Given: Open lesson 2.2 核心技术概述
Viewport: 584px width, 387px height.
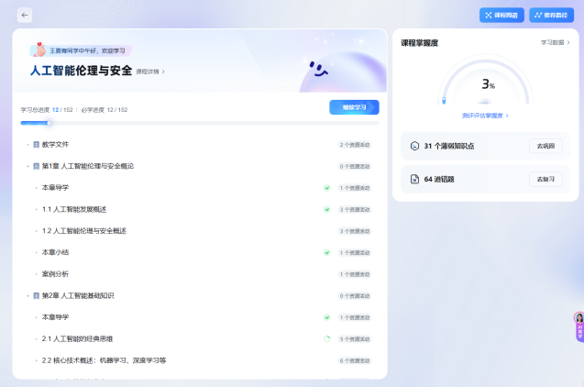Looking at the screenshot, I should click(x=104, y=360).
